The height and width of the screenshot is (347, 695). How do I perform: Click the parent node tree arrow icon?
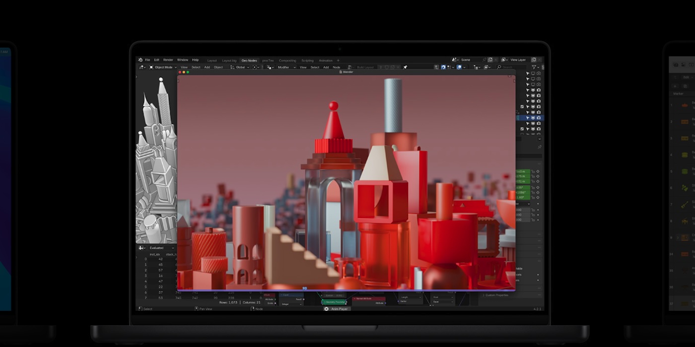[436, 67]
